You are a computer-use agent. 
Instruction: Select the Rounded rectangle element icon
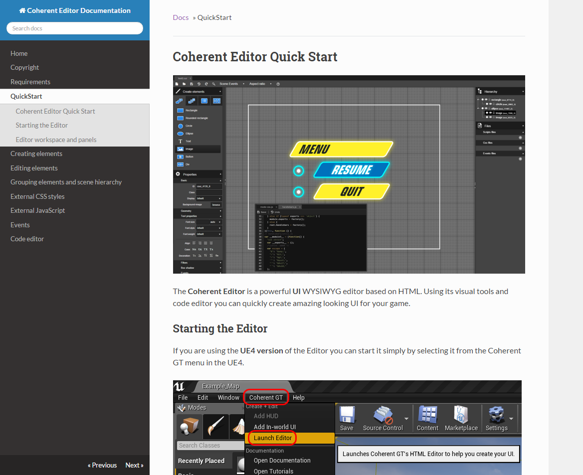181,118
